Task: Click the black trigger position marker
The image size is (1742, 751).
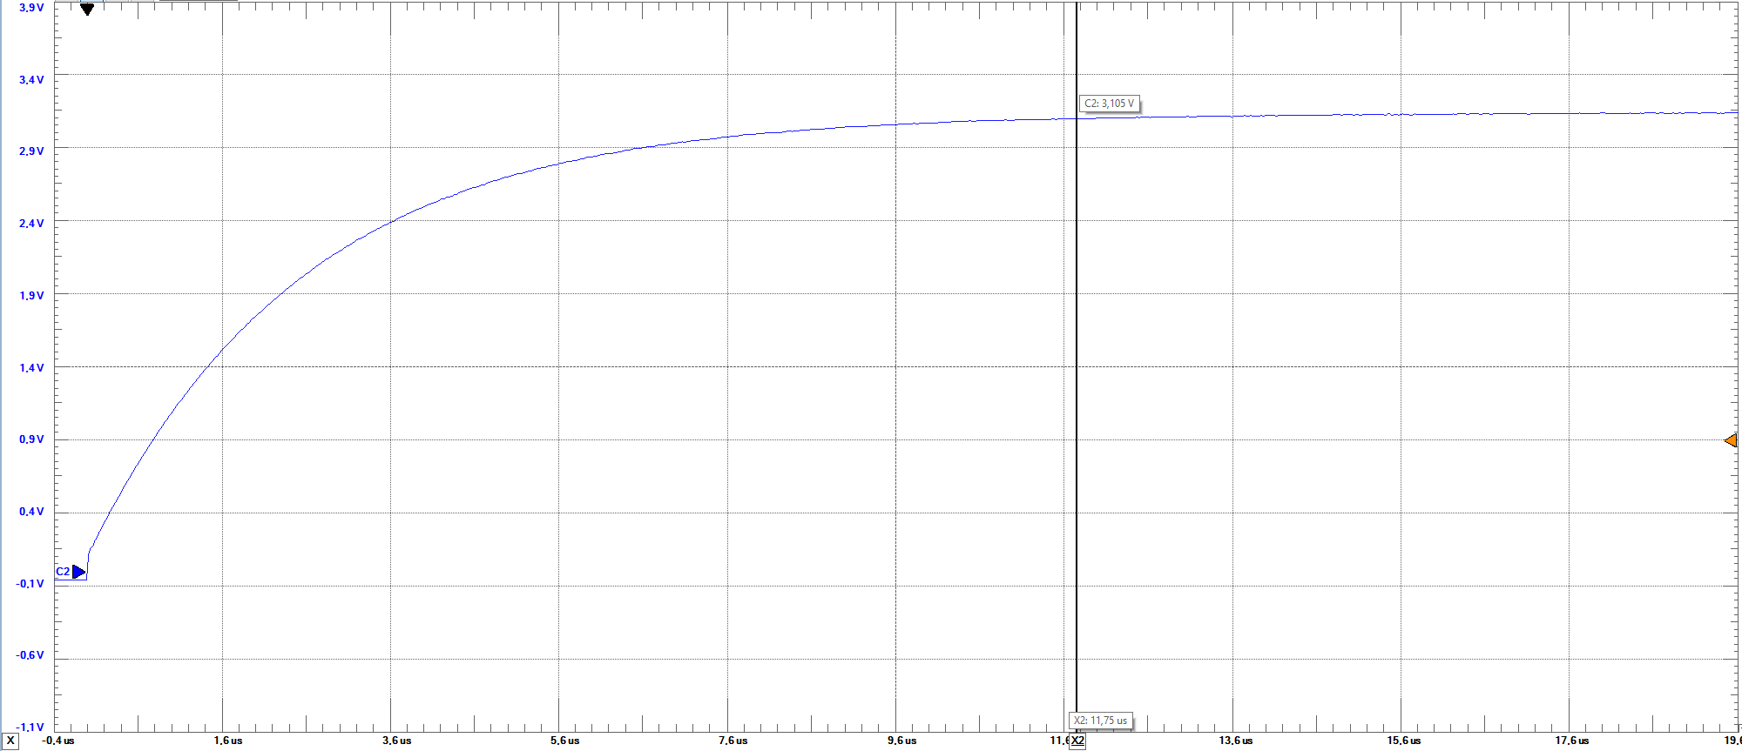Action: 86,10
